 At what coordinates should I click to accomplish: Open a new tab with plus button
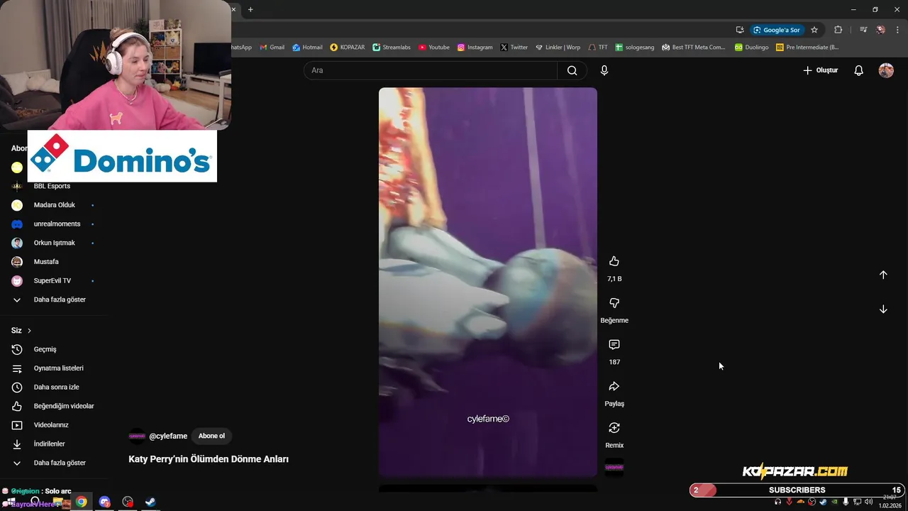[x=250, y=9]
